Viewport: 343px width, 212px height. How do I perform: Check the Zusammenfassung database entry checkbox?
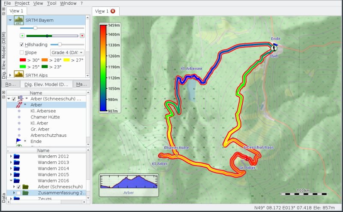coord(19,193)
